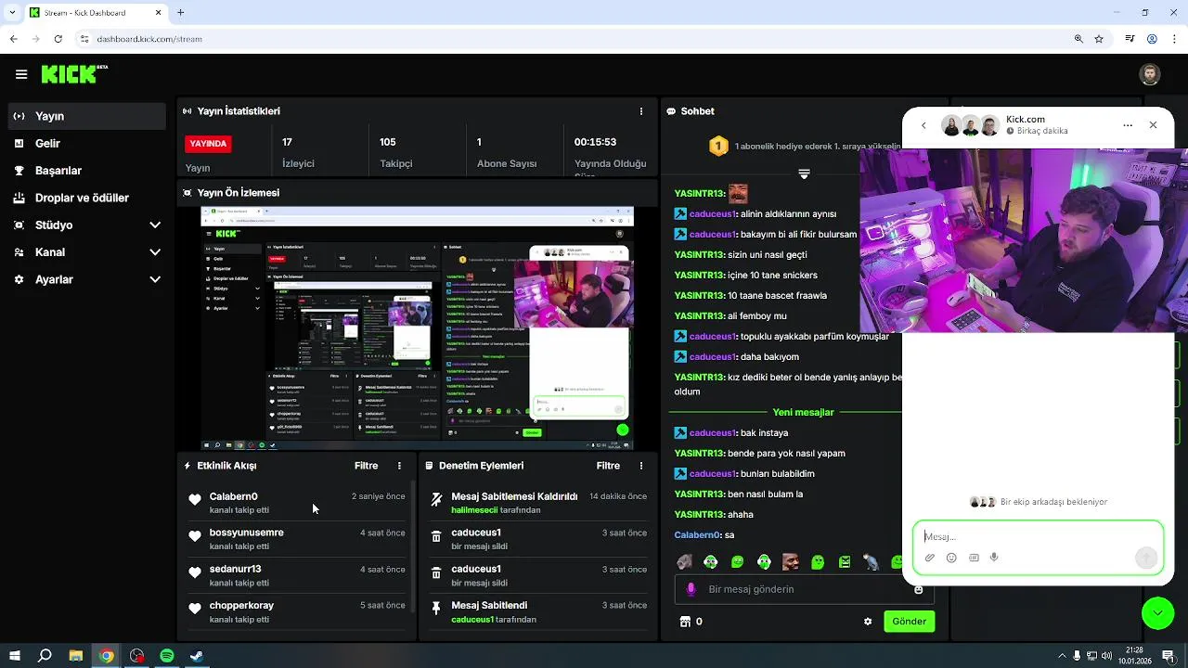
Task: Click the send arrow in support widget
Action: coord(1146,558)
